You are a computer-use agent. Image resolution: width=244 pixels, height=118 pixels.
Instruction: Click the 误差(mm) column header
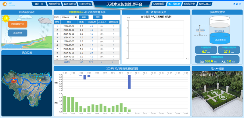point(113,22)
